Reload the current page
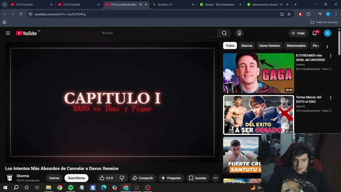The image size is (341, 192). [21, 14]
